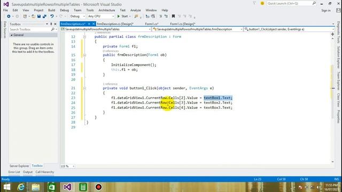Switch to the Form1.cs code tab
342x192 pixels.
[x=152, y=24]
